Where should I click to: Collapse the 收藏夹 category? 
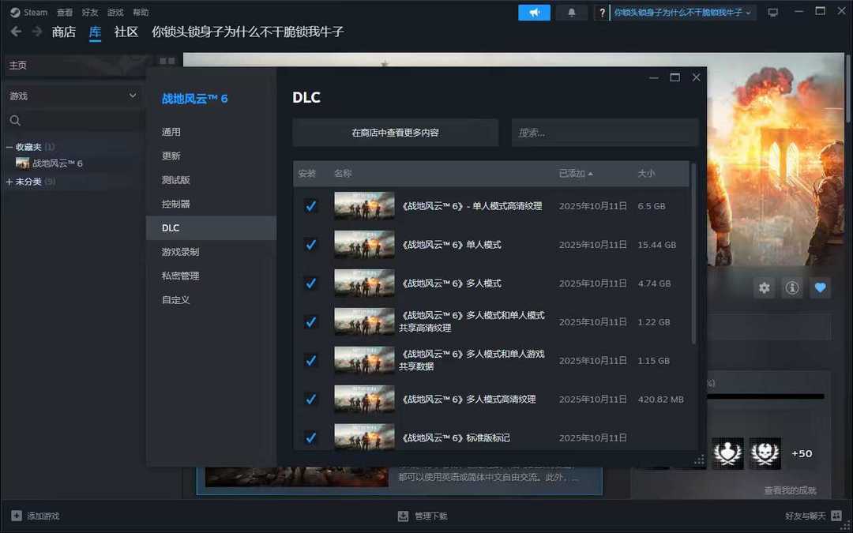9,147
